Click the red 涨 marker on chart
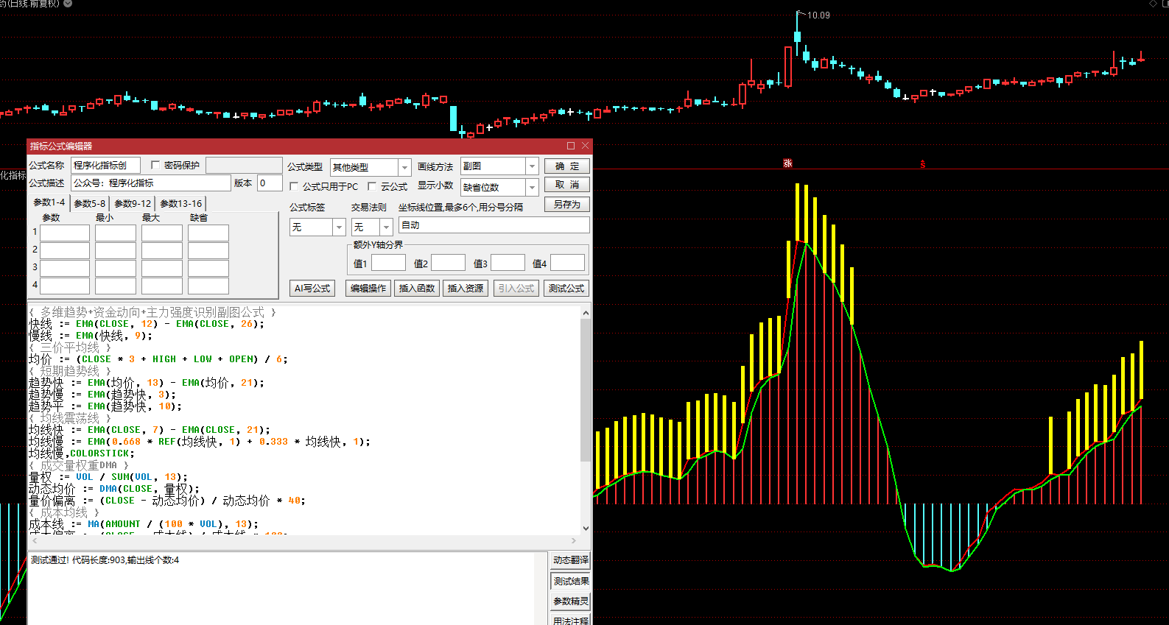The height and width of the screenshot is (625, 1169). (787, 163)
